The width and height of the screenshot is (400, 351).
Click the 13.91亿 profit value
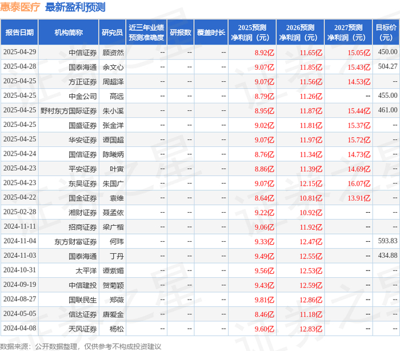359,198
